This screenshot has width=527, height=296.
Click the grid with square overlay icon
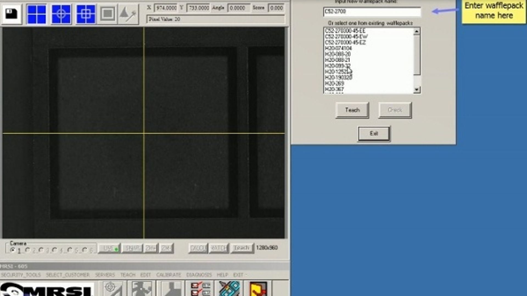85,14
